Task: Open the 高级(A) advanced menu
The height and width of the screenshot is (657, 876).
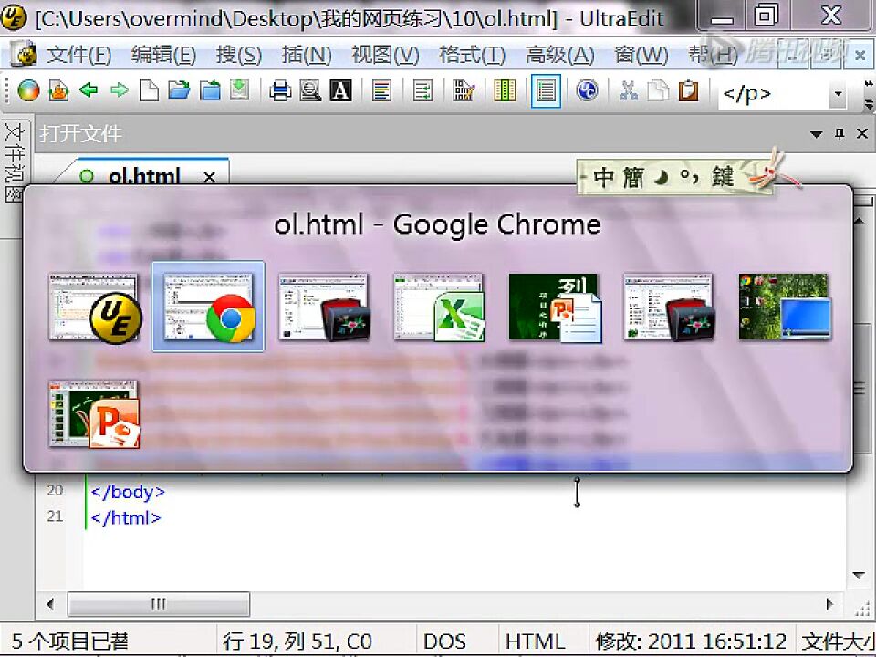Action: [559, 55]
